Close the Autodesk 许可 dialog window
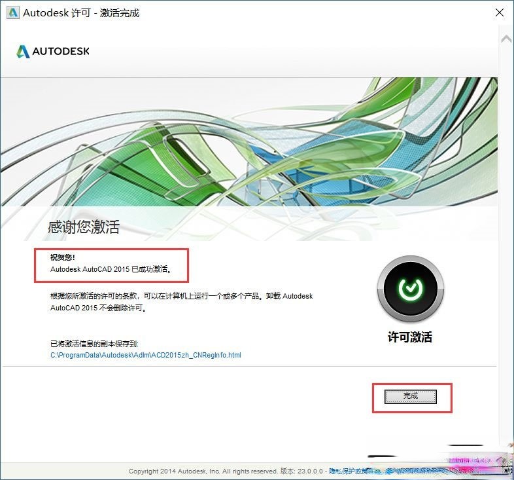This screenshot has width=514, height=480. [x=499, y=12]
